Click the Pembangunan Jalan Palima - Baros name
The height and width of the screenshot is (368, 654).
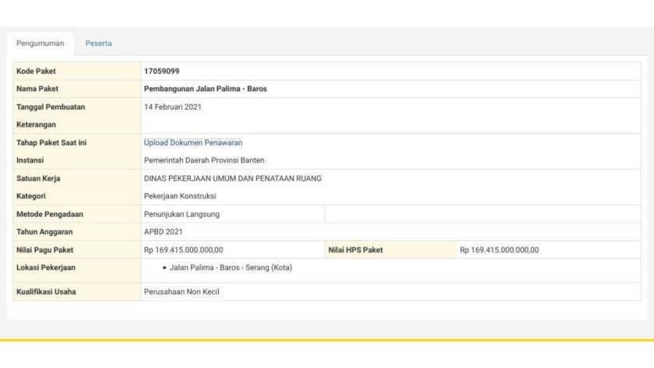(x=205, y=89)
